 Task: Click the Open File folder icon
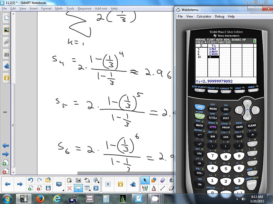coord(48,180)
